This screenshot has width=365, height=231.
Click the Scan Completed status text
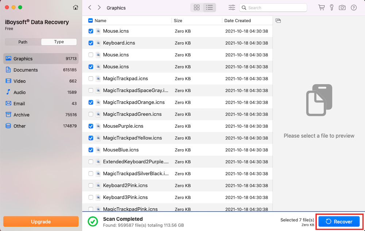coord(123,219)
